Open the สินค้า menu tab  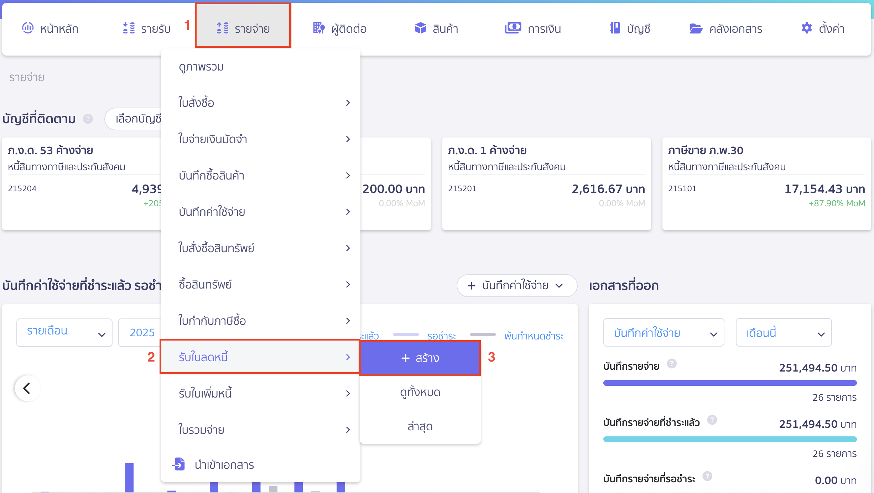click(x=436, y=28)
